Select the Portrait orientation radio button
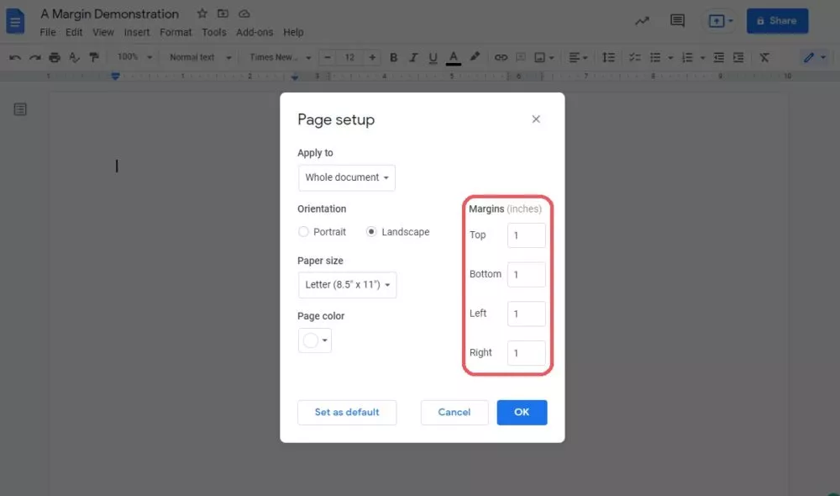 pyautogui.click(x=304, y=232)
